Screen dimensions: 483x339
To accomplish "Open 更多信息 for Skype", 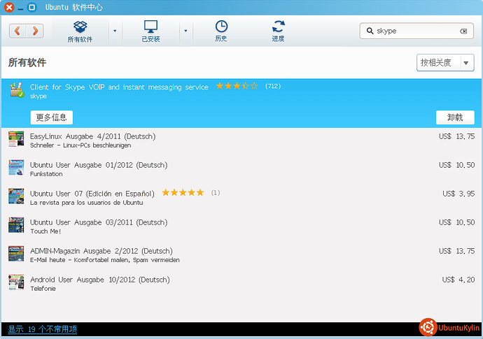I will pos(51,117).
